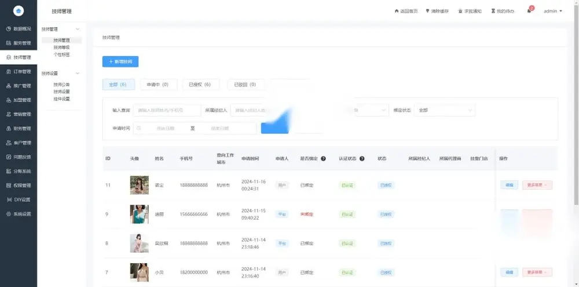Image resolution: width=579 pixels, height=287 pixels.
Task: Open 问题反馈 in the sidebar
Action: [x=19, y=157]
